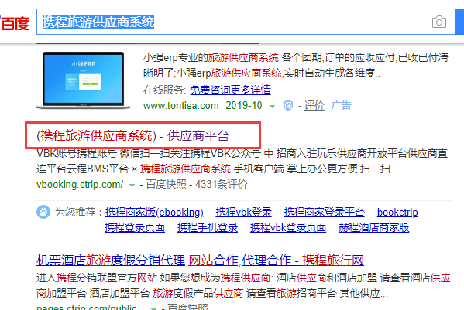
Task: Click the 评价 link in the ad result
Action: click(314, 105)
